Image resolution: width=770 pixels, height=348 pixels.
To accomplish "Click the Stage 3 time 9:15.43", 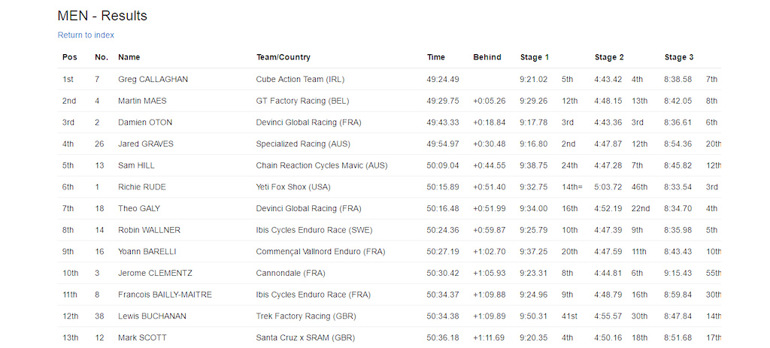I will click(678, 274).
